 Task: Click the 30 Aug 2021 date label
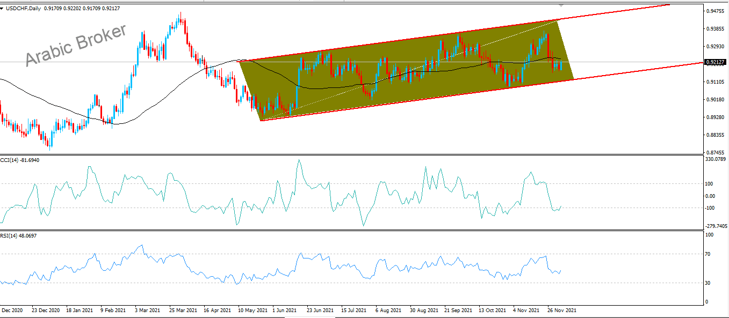click(423, 310)
